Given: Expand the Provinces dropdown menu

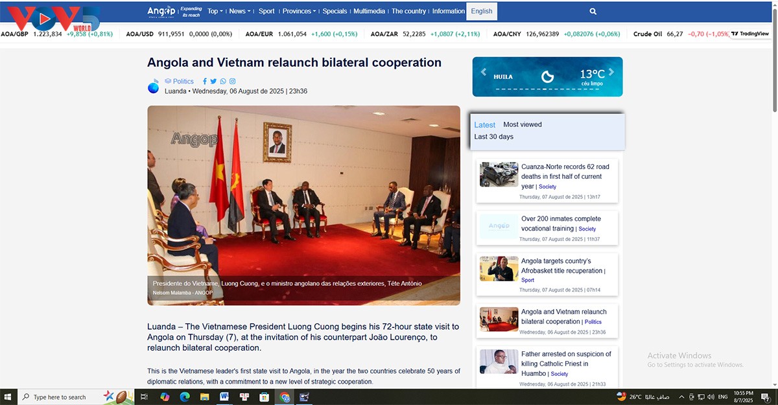Looking at the screenshot, I should [299, 11].
